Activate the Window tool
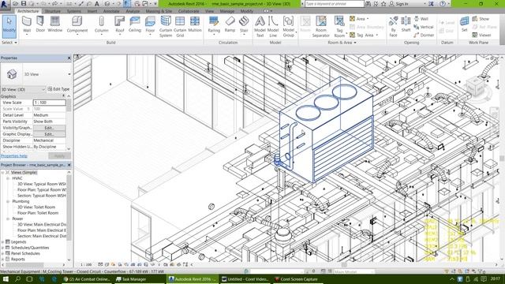Viewport: 505px width, 284px height. click(x=54, y=24)
